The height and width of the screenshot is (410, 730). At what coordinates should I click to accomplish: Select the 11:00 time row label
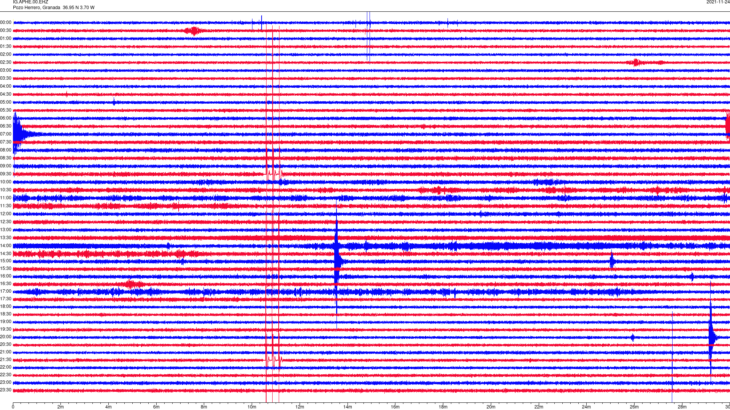coord(6,198)
